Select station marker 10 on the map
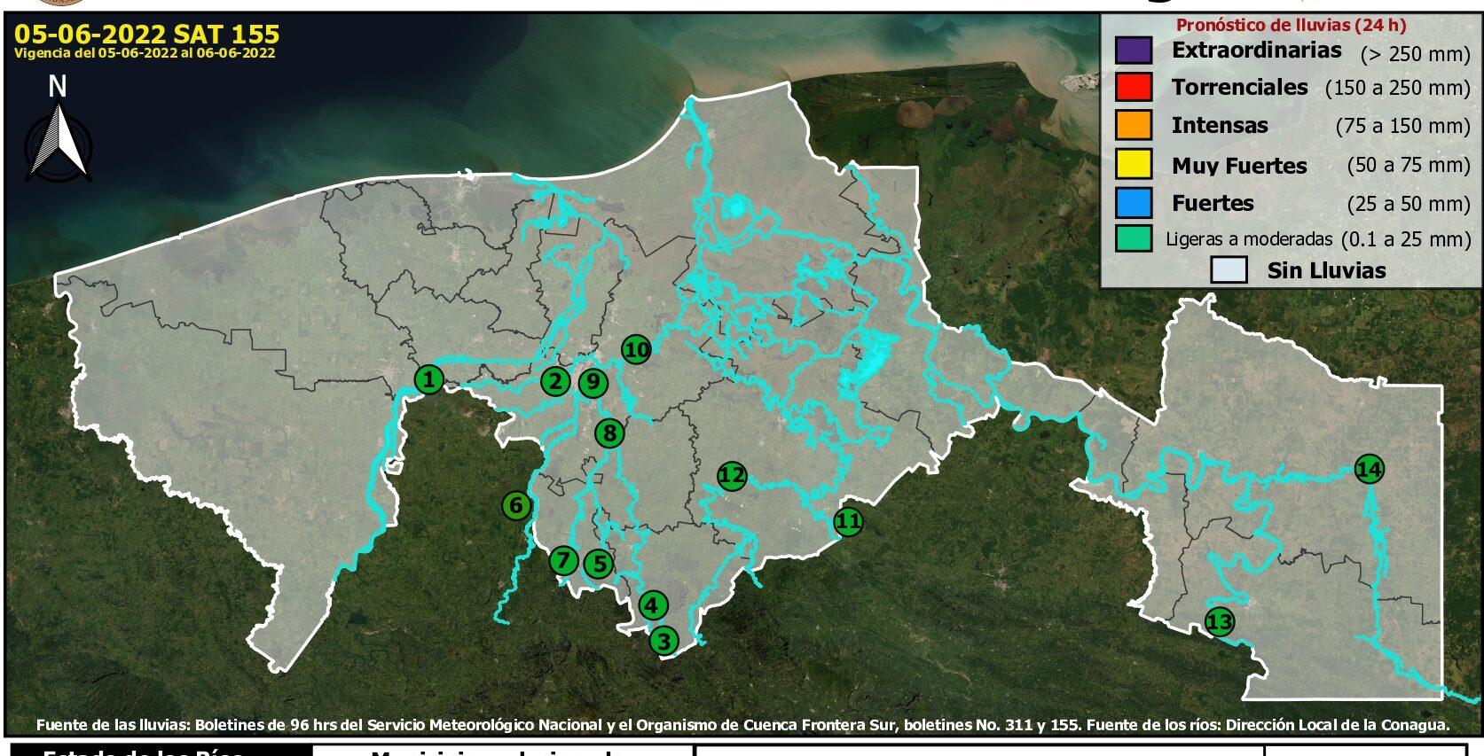 click(x=636, y=350)
